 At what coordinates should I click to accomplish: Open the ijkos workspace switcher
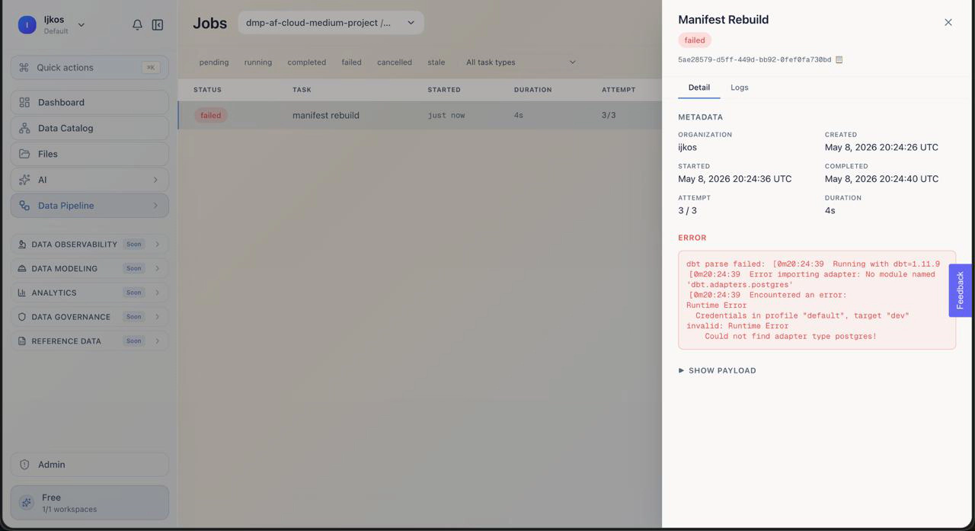tap(52, 25)
